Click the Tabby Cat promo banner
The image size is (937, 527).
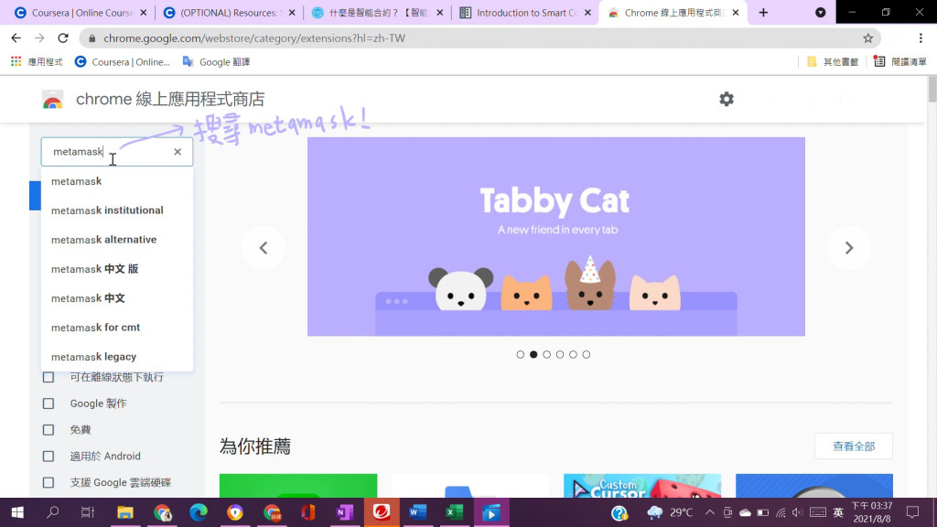tap(555, 237)
